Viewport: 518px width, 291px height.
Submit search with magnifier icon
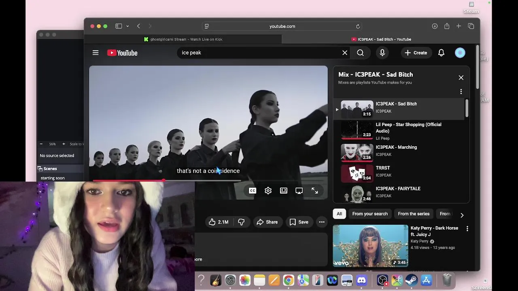[x=360, y=53]
